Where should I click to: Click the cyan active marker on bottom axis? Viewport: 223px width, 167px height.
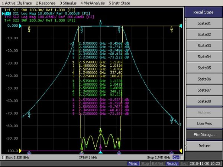pyautogui.click(x=100, y=152)
